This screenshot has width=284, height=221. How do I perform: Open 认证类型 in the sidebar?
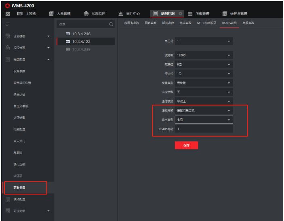(x=19, y=118)
